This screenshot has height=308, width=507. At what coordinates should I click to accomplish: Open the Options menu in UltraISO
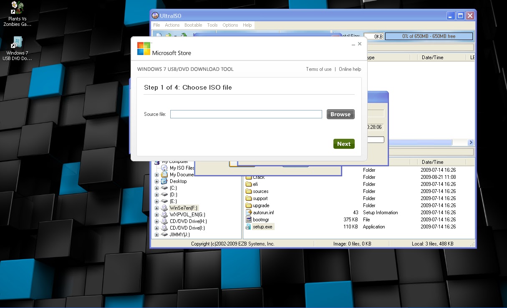coord(230,25)
